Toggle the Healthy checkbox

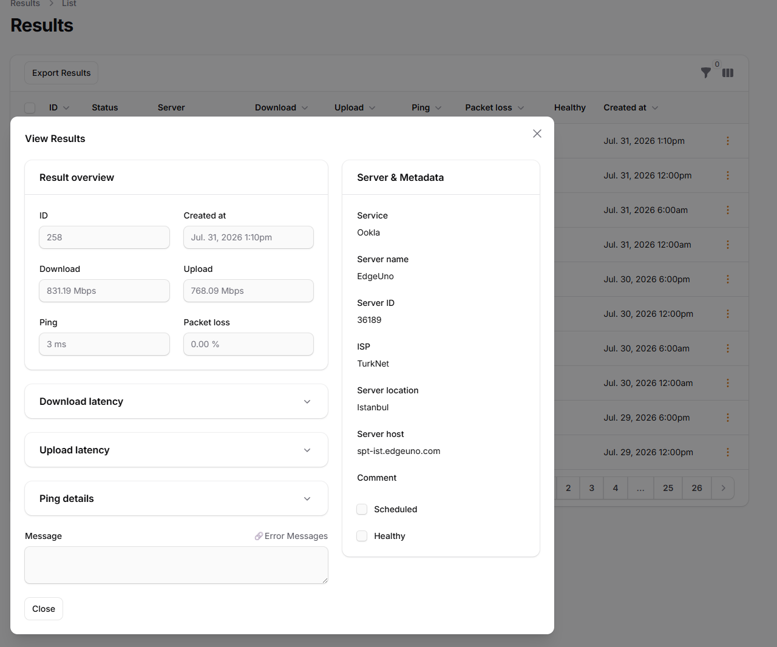(x=362, y=536)
